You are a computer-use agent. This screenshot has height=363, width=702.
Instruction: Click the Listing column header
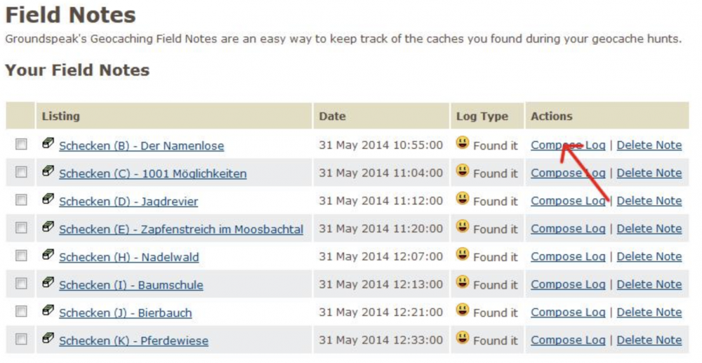coord(61,117)
